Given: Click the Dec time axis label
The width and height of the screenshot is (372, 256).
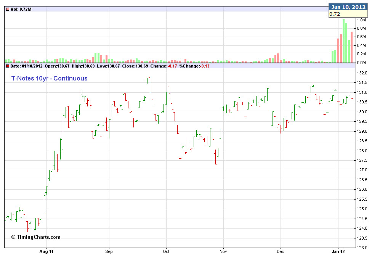Looking at the screenshot, I should coord(281,252).
